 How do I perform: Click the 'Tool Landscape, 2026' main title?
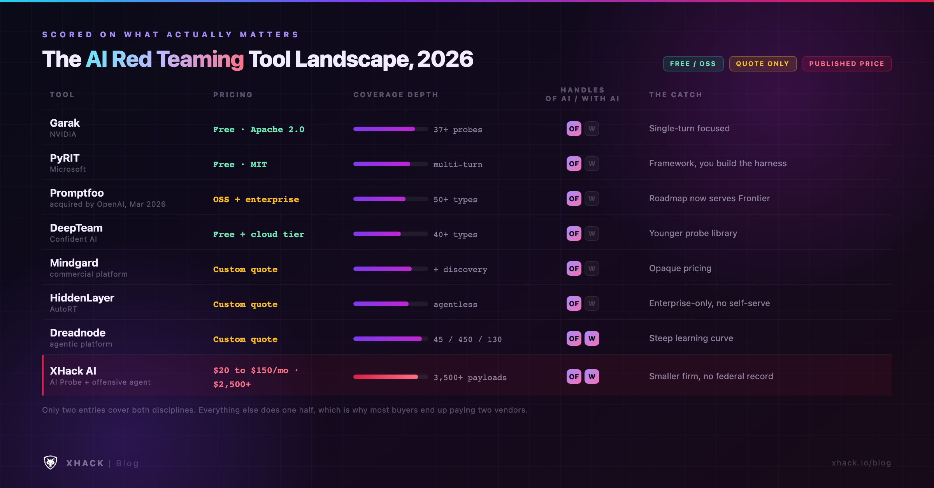pos(361,59)
